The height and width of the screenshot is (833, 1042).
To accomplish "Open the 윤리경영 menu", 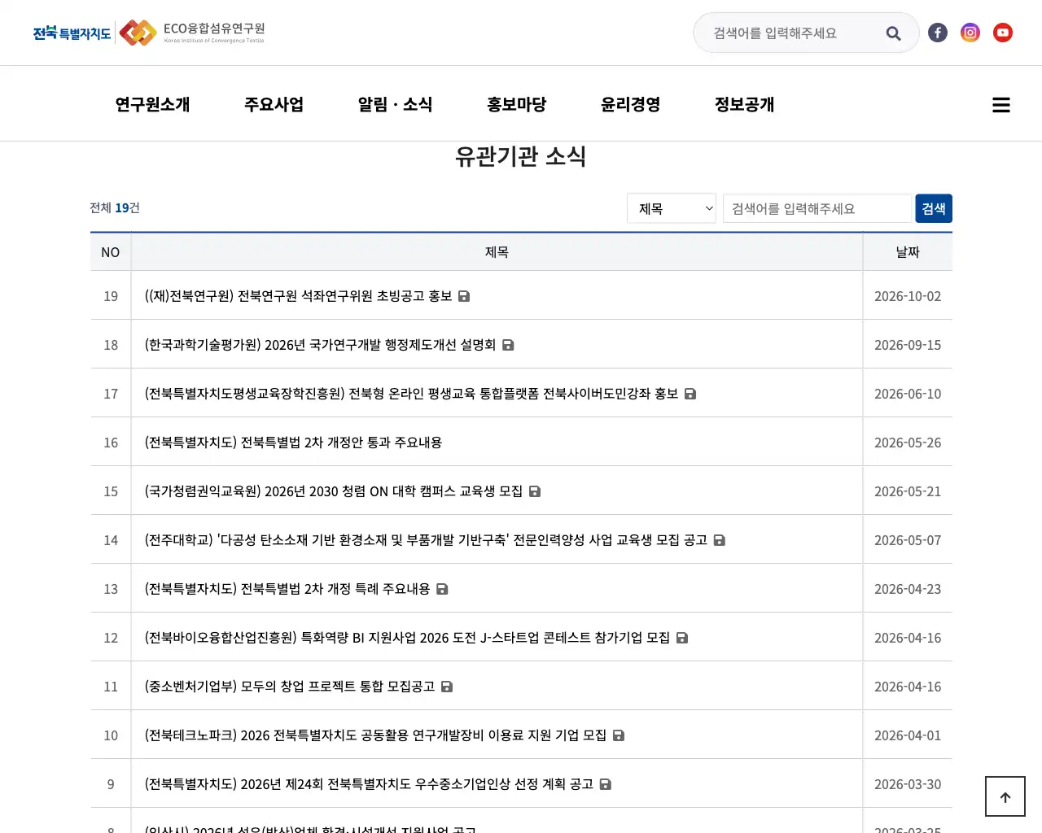I will (x=631, y=104).
